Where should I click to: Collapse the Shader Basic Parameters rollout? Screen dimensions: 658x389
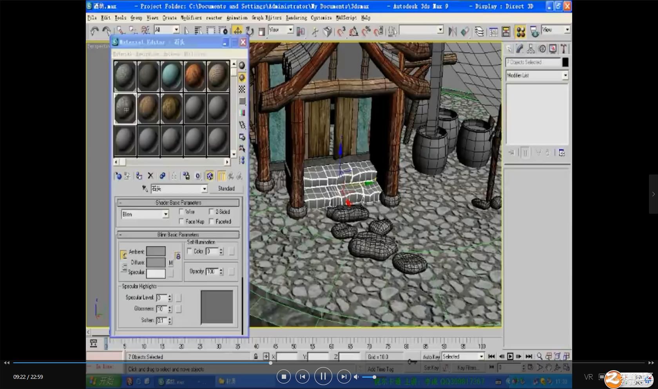pos(178,203)
